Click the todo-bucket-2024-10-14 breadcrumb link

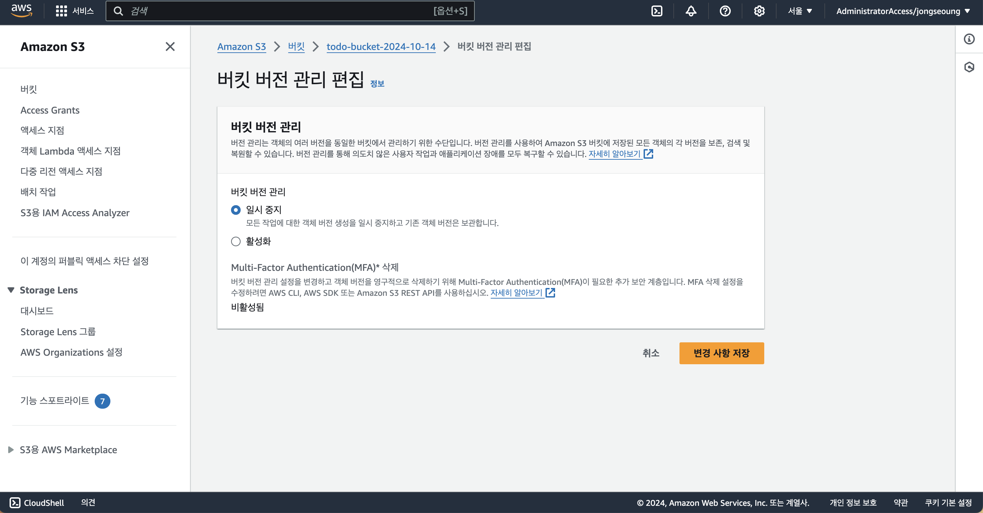[x=381, y=47]
